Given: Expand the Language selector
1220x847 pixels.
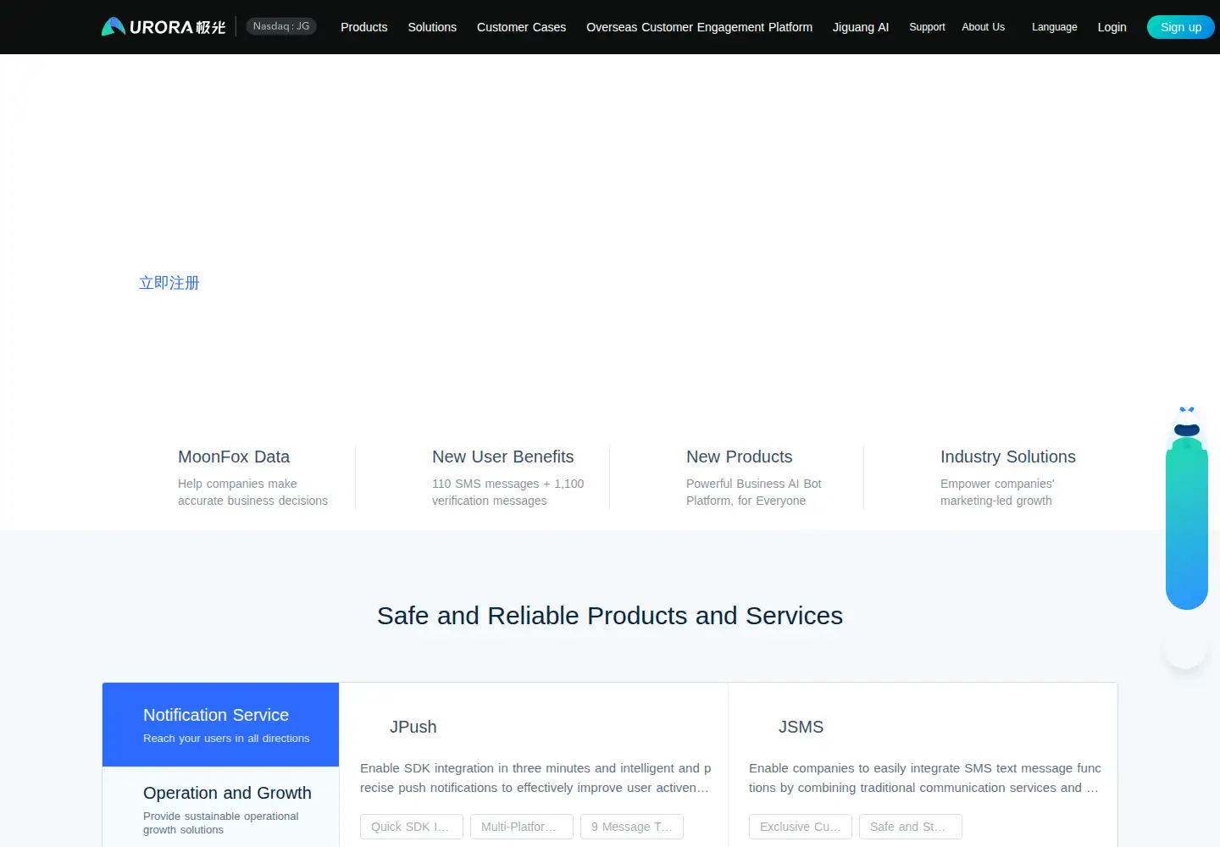Looking at the screenshot, I should click(1055, 27).
